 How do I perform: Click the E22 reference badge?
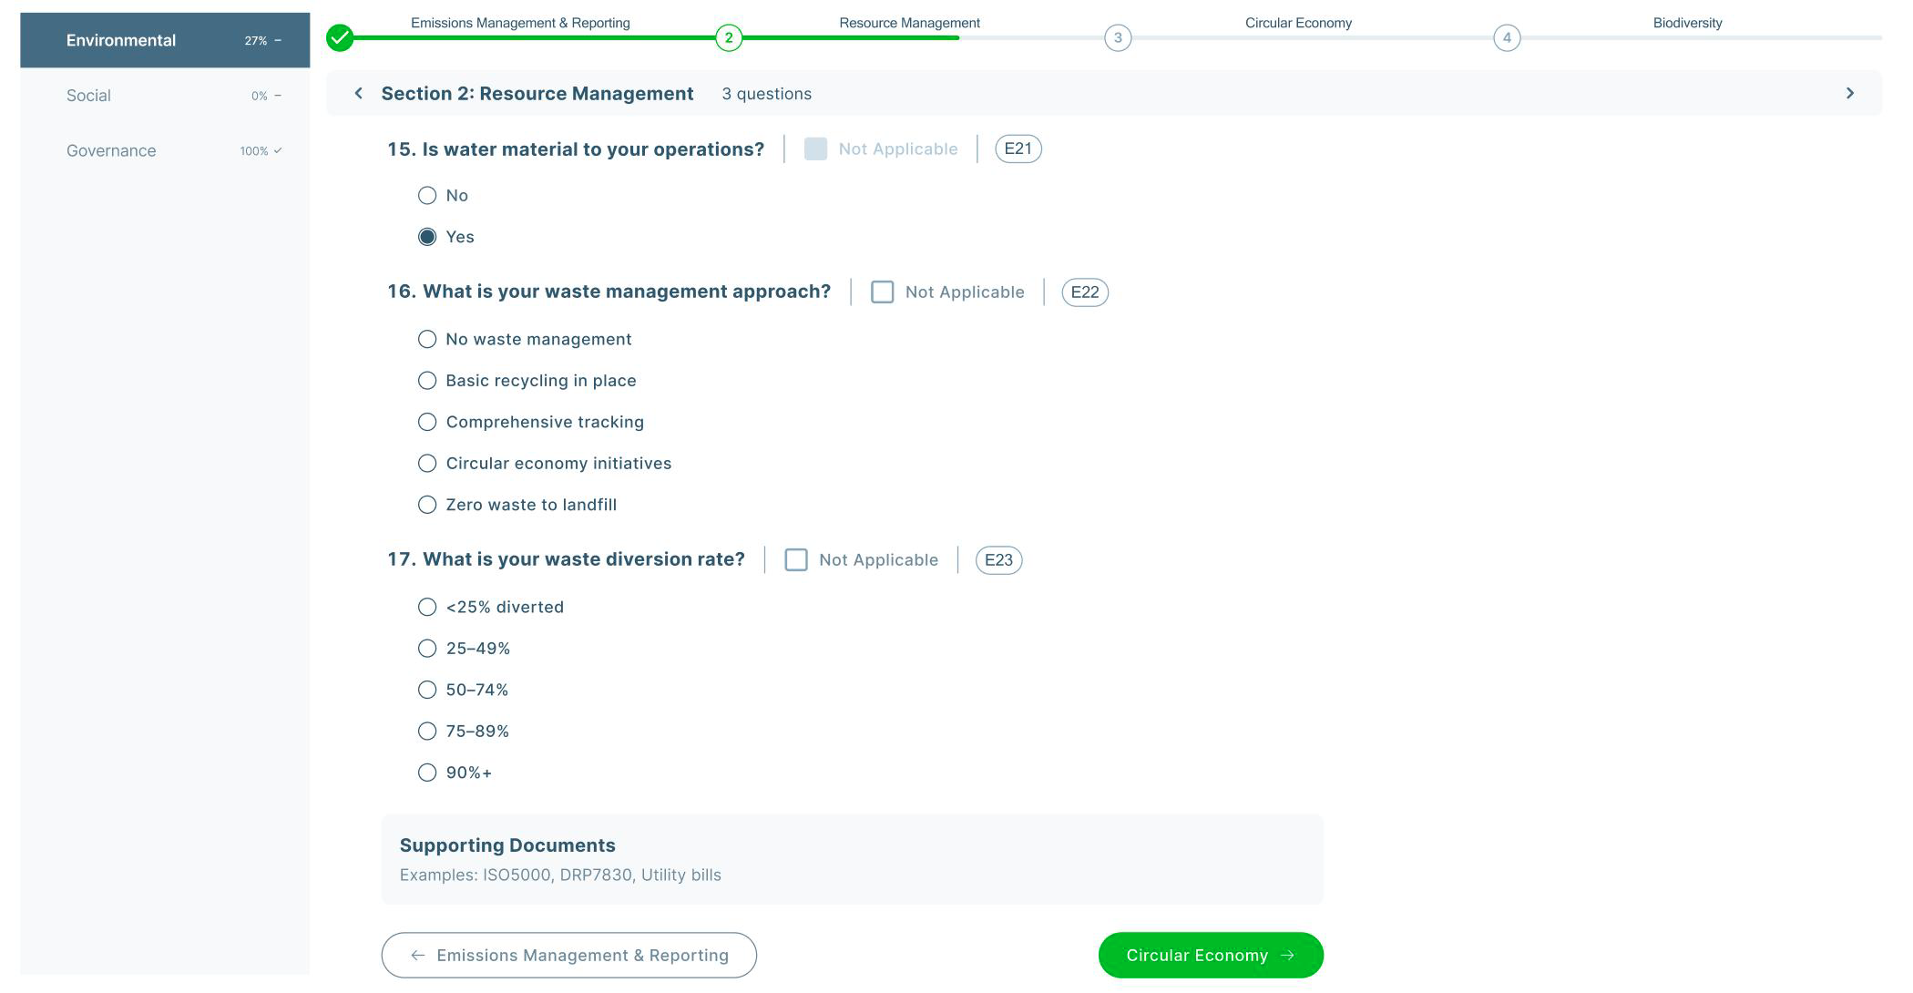1085,292
